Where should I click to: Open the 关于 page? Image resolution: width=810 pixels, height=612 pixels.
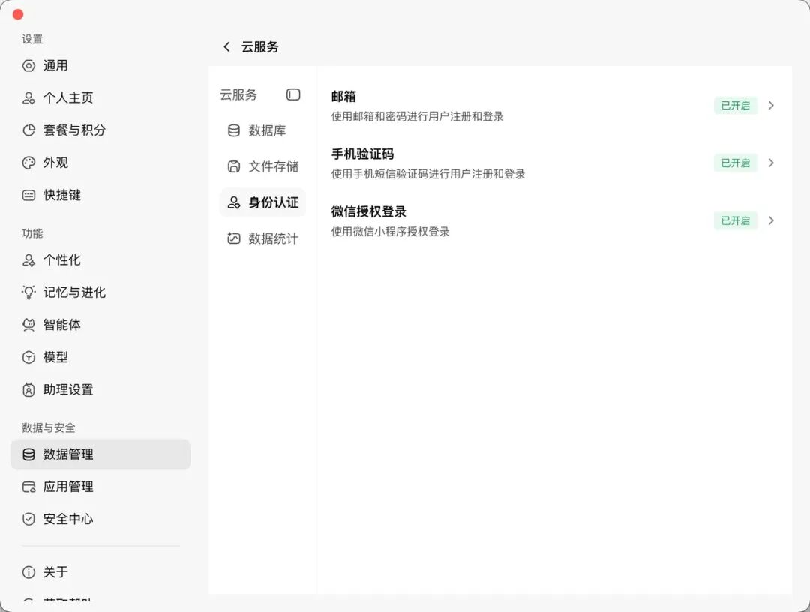100,572
